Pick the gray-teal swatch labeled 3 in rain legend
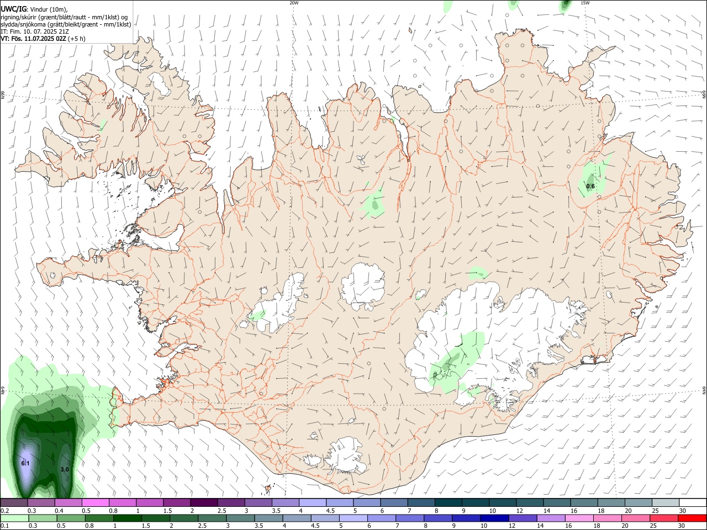The width and height of the screenshot is (707, 530). coord(240,518)
